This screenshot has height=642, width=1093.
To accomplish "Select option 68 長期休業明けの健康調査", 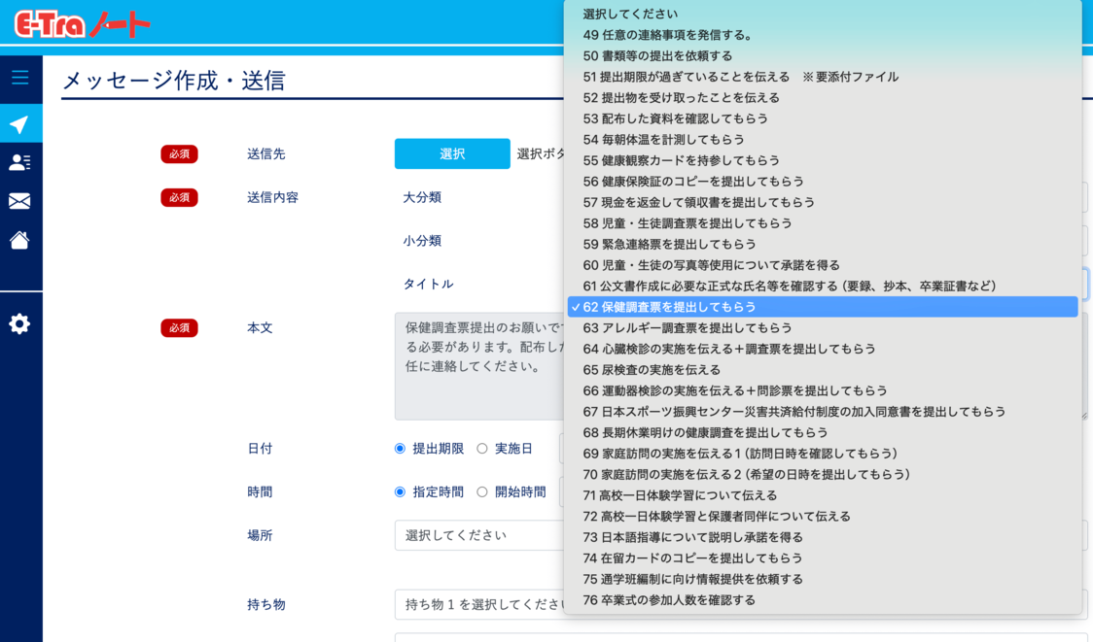I will (x=823, y=432).
